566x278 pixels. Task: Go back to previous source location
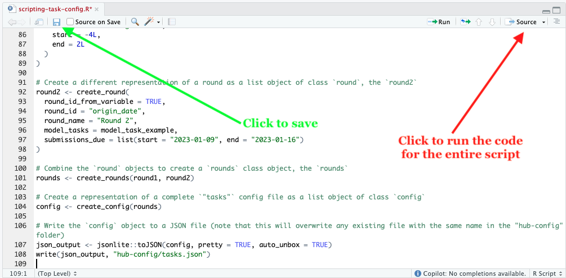tap(12, 22)
